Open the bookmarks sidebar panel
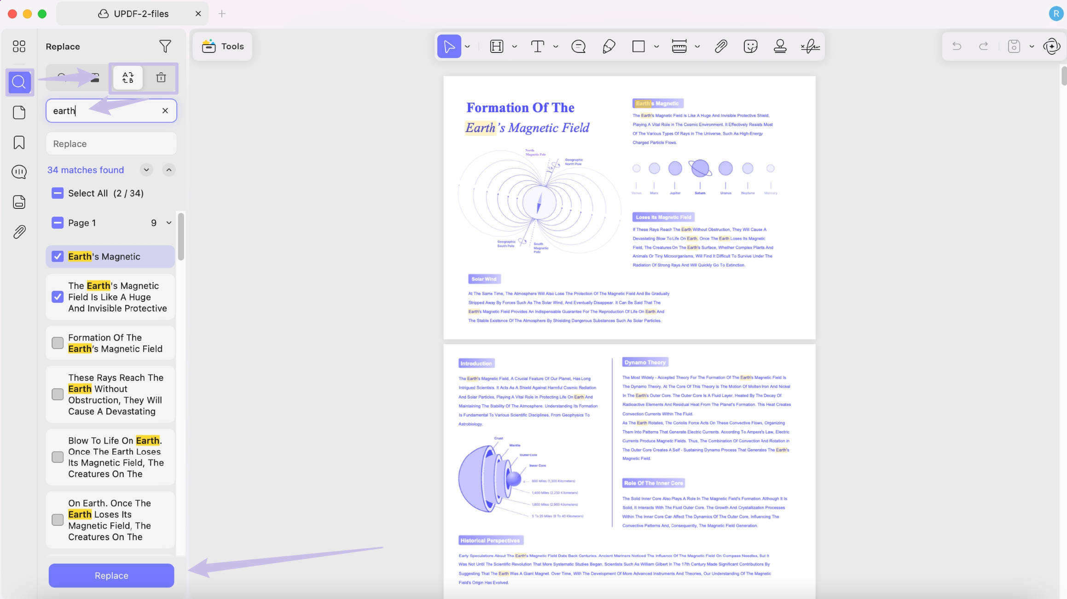The image size is (1067, 599). click(19, 142)
